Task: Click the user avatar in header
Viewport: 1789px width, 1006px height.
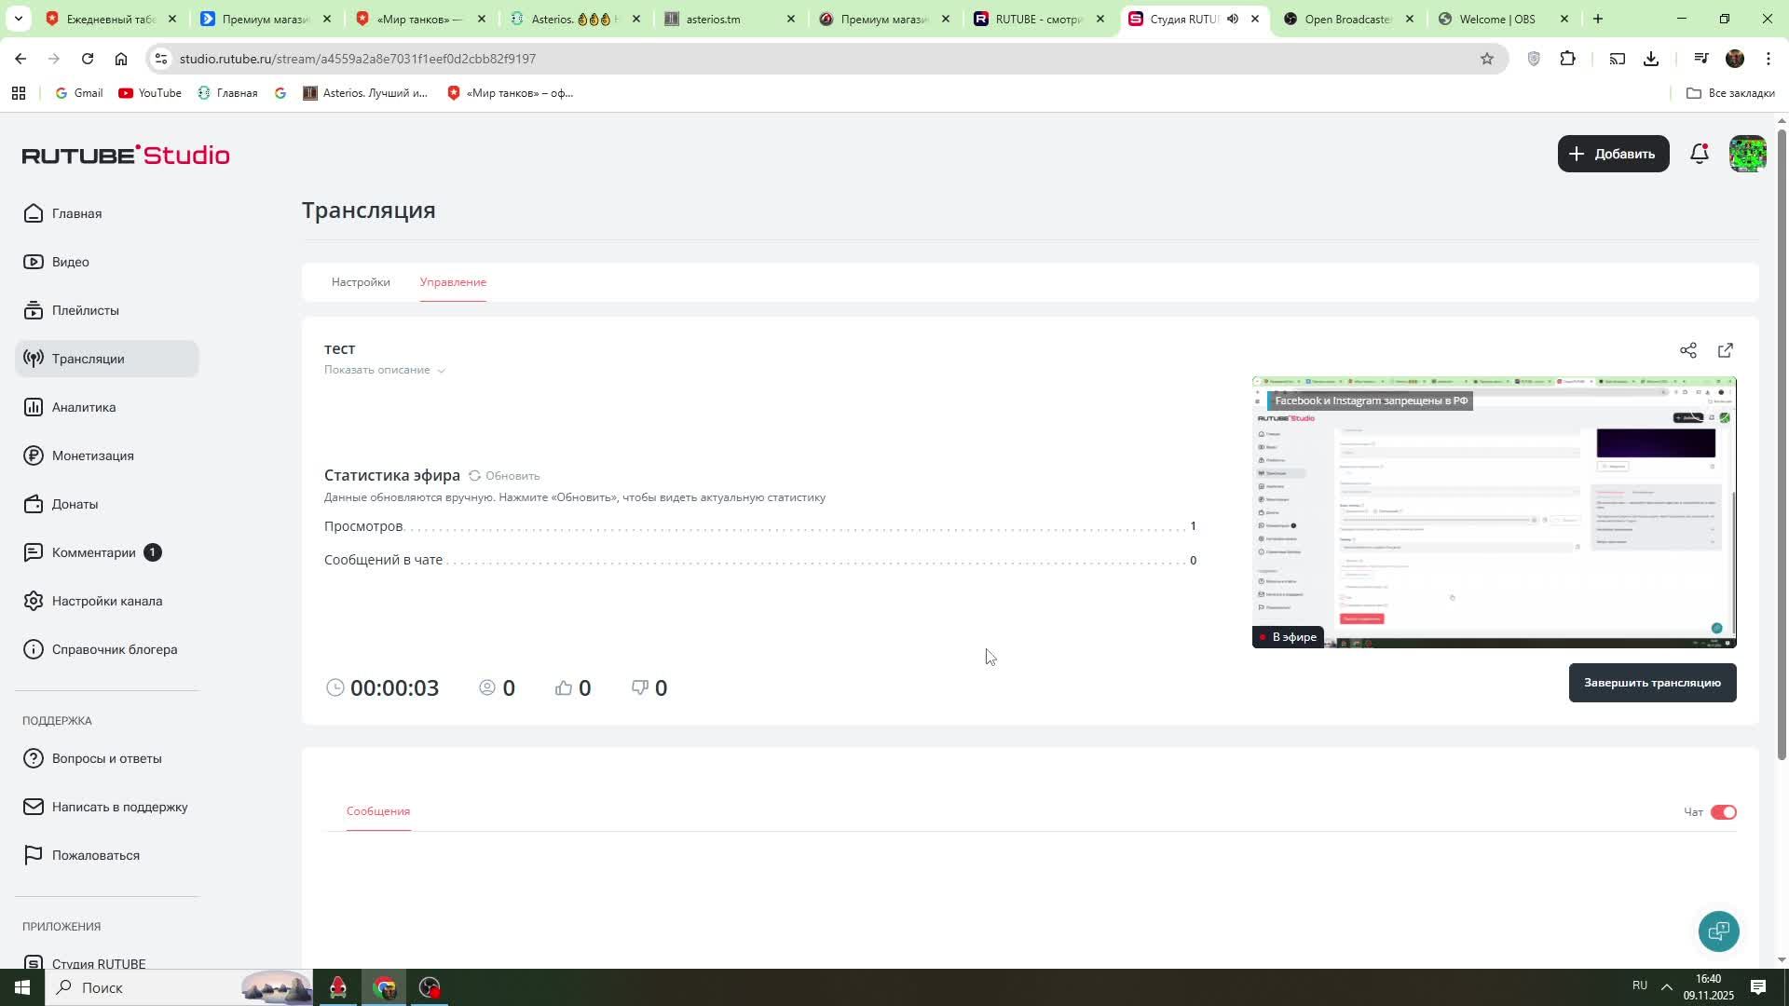Action: [1747, 154]
